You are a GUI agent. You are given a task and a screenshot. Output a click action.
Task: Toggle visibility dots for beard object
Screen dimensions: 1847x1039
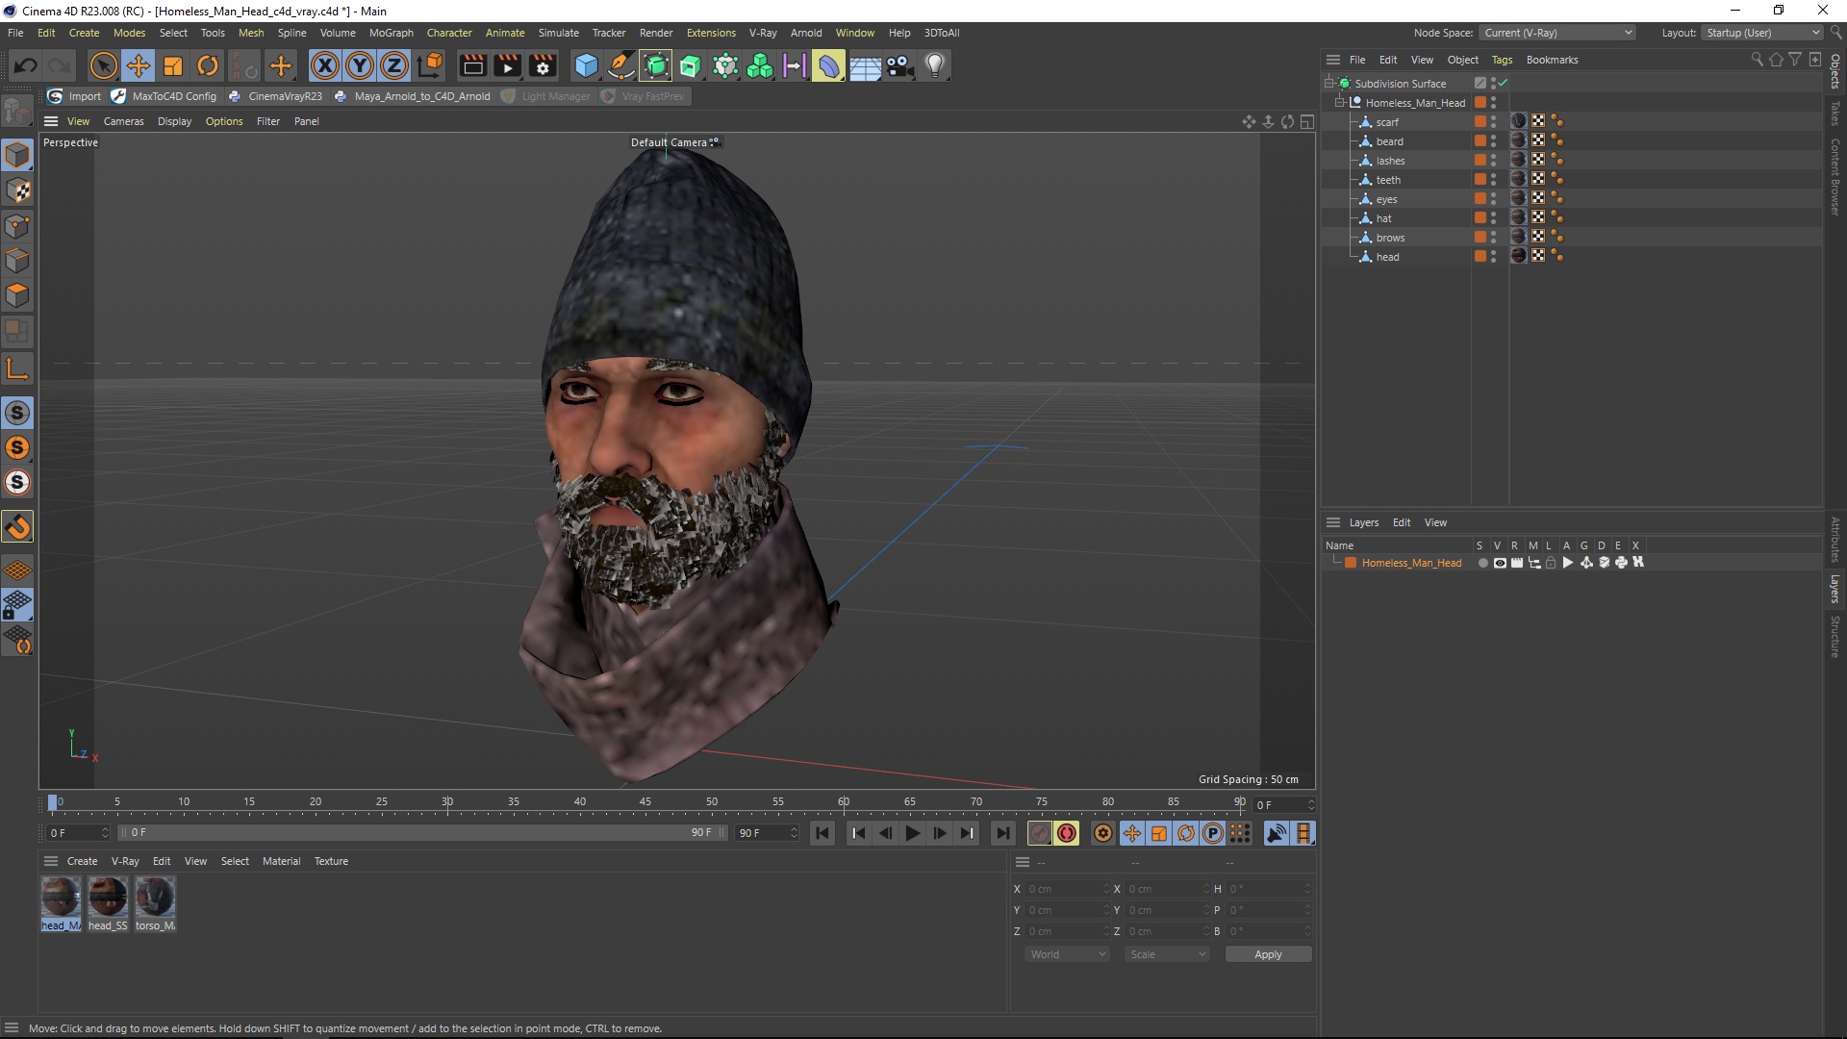coord(1493,141)
